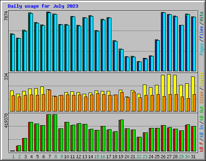Click the orange sites bar for day 19

122,102
